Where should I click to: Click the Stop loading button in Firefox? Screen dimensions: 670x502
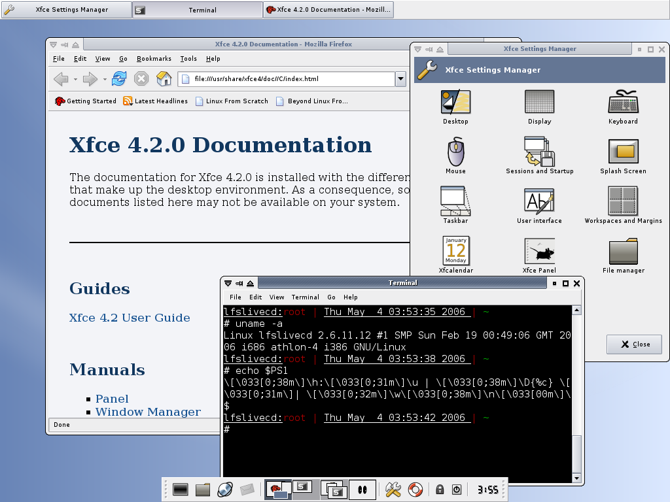pyautogui.click(x=141, y=79)
